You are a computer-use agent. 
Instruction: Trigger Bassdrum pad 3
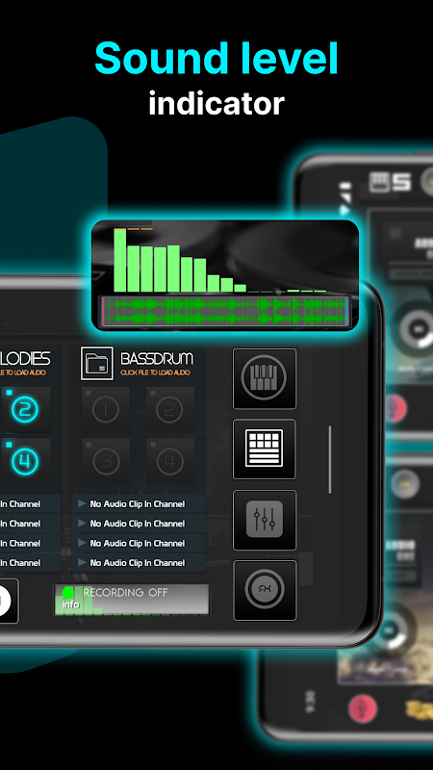point(106,461)
